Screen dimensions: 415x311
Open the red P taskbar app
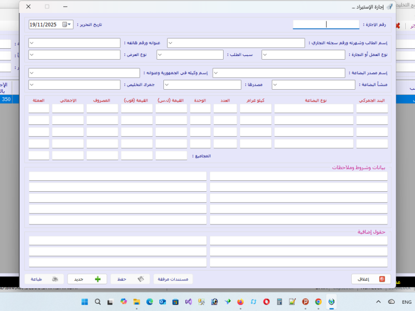(x=305, y=302)
